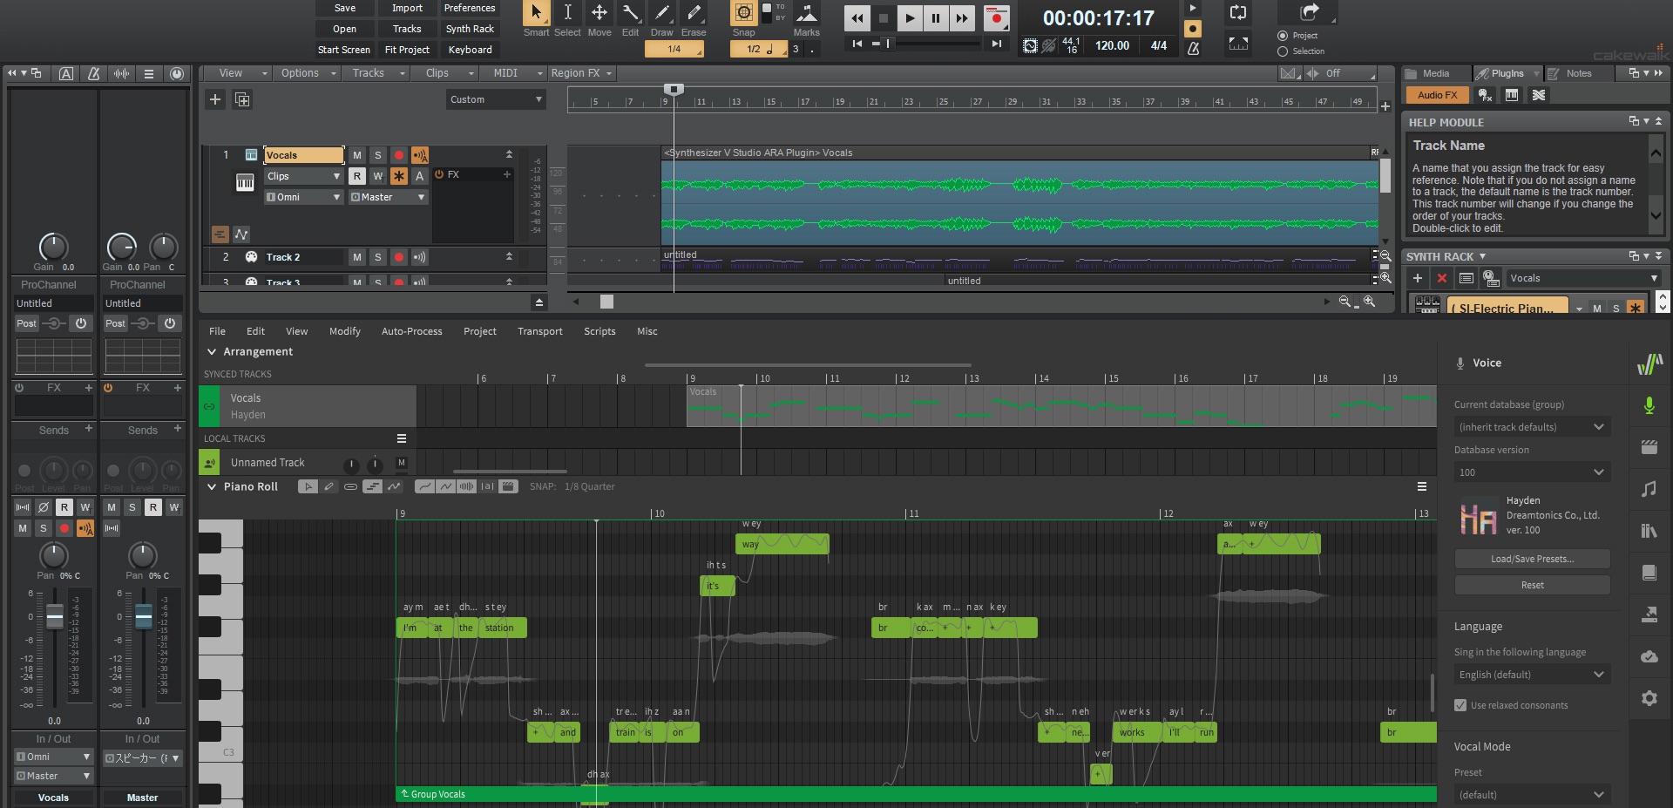Viewport: 1673px width, 808px height.
Task: Click the Reset voice button
Action: coord(1532,585)
